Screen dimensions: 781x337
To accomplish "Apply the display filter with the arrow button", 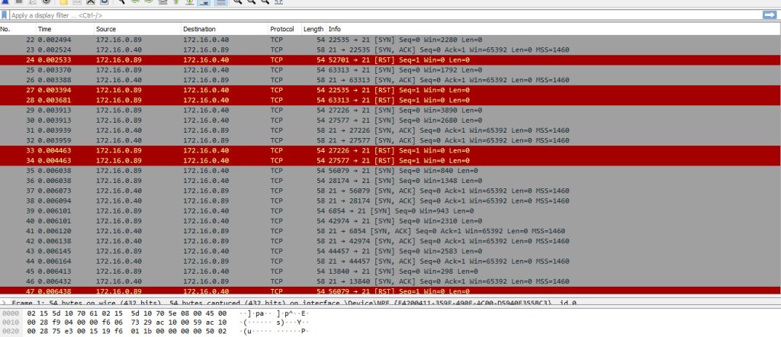I will 770,14.
